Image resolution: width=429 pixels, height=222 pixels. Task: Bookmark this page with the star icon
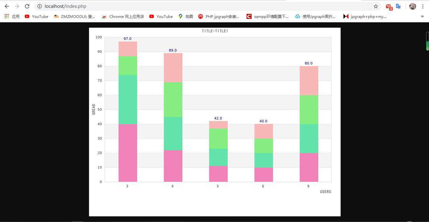tap(376, 6)
